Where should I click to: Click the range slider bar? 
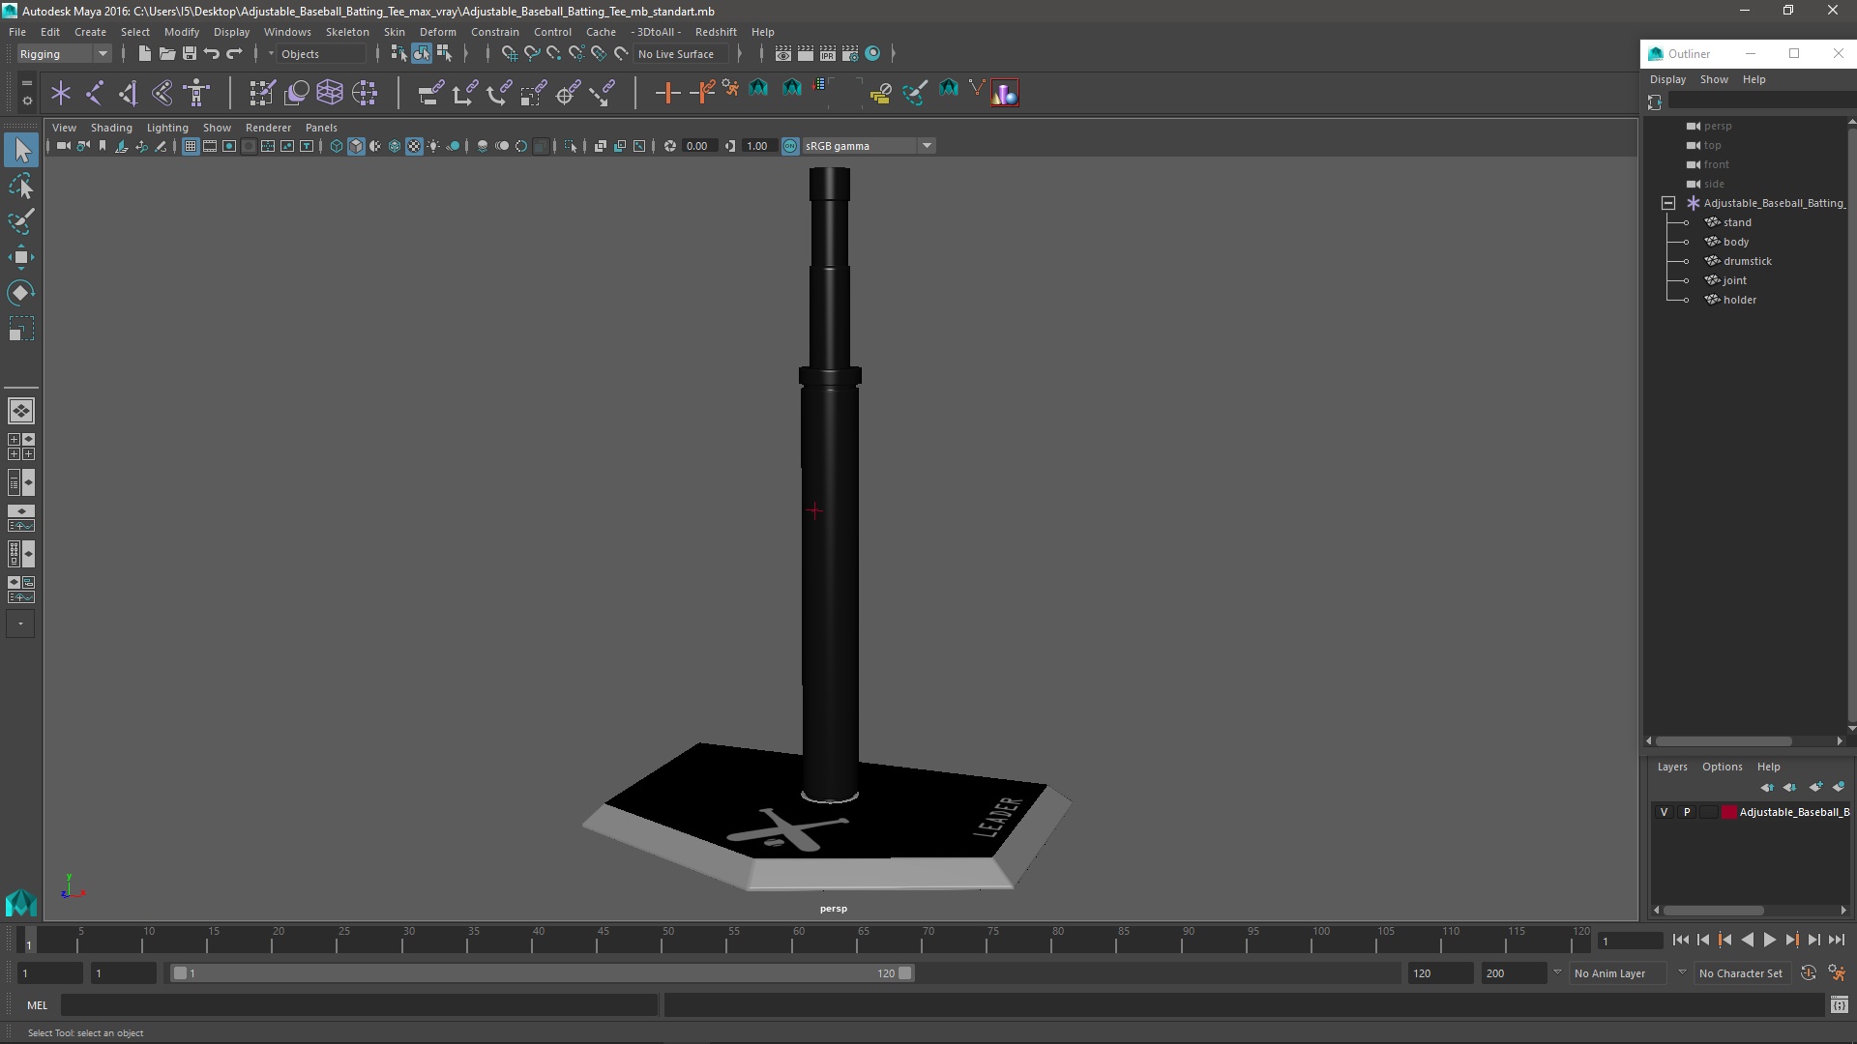tap(542, 973)
